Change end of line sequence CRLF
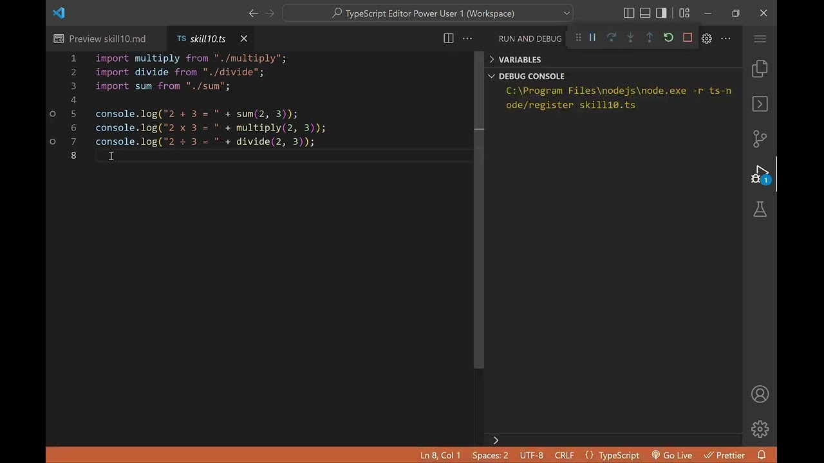This screenshot has width=824, height=463. [x=564, y=455]
